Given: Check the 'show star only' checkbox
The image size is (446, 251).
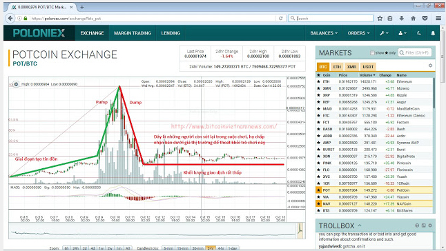Looking at the screenshot, I should pyautogui.click(x=371, y=53).
